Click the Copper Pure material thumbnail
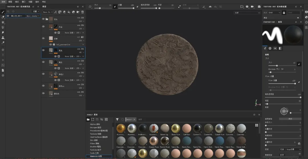The width and height of the screenshot is (308, 159). (x=153, y=141)
